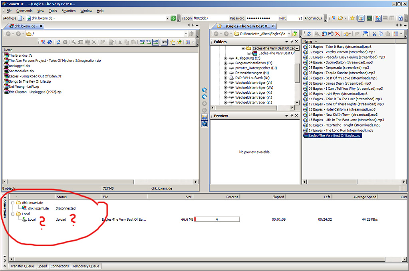Click the green Connect arrow beside address
Screen dimensions: 409x271
[173, 18]
